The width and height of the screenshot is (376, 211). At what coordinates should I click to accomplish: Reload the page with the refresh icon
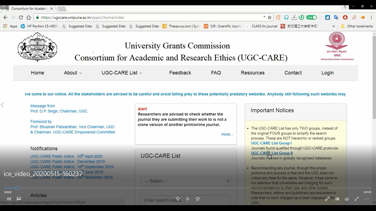pyautogui.click(x=21, y=17)
